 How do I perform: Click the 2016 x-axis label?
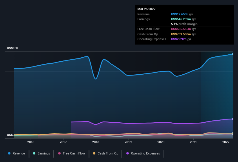tap(31, 142)
